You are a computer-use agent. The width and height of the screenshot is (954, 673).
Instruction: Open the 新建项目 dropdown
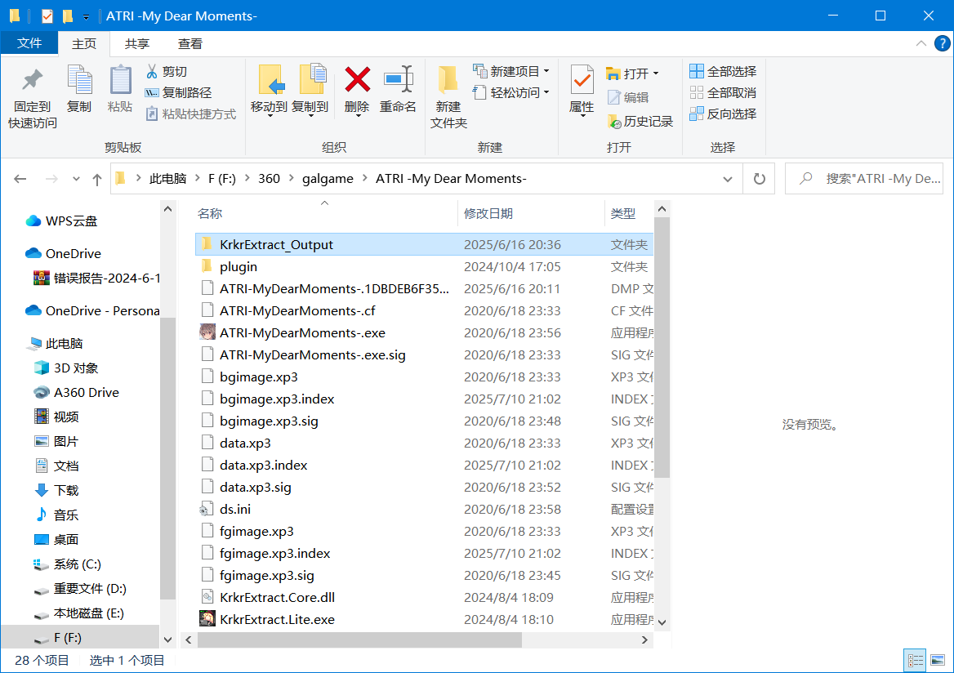coord(511,71)
